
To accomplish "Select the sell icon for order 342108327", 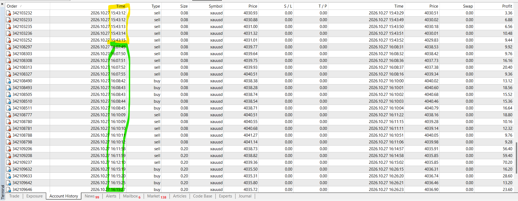I will [x=8, y=74].
